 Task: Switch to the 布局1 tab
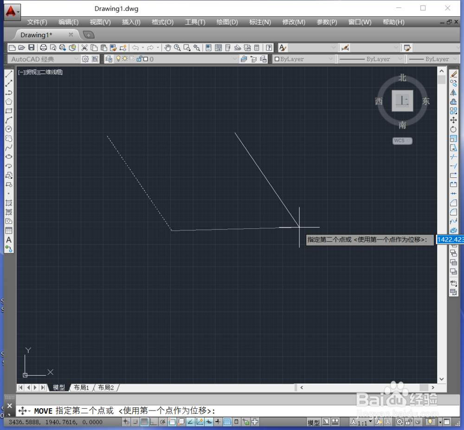point(82,387)
